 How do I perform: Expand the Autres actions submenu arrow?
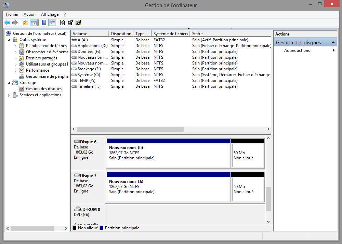coord(333,51)
